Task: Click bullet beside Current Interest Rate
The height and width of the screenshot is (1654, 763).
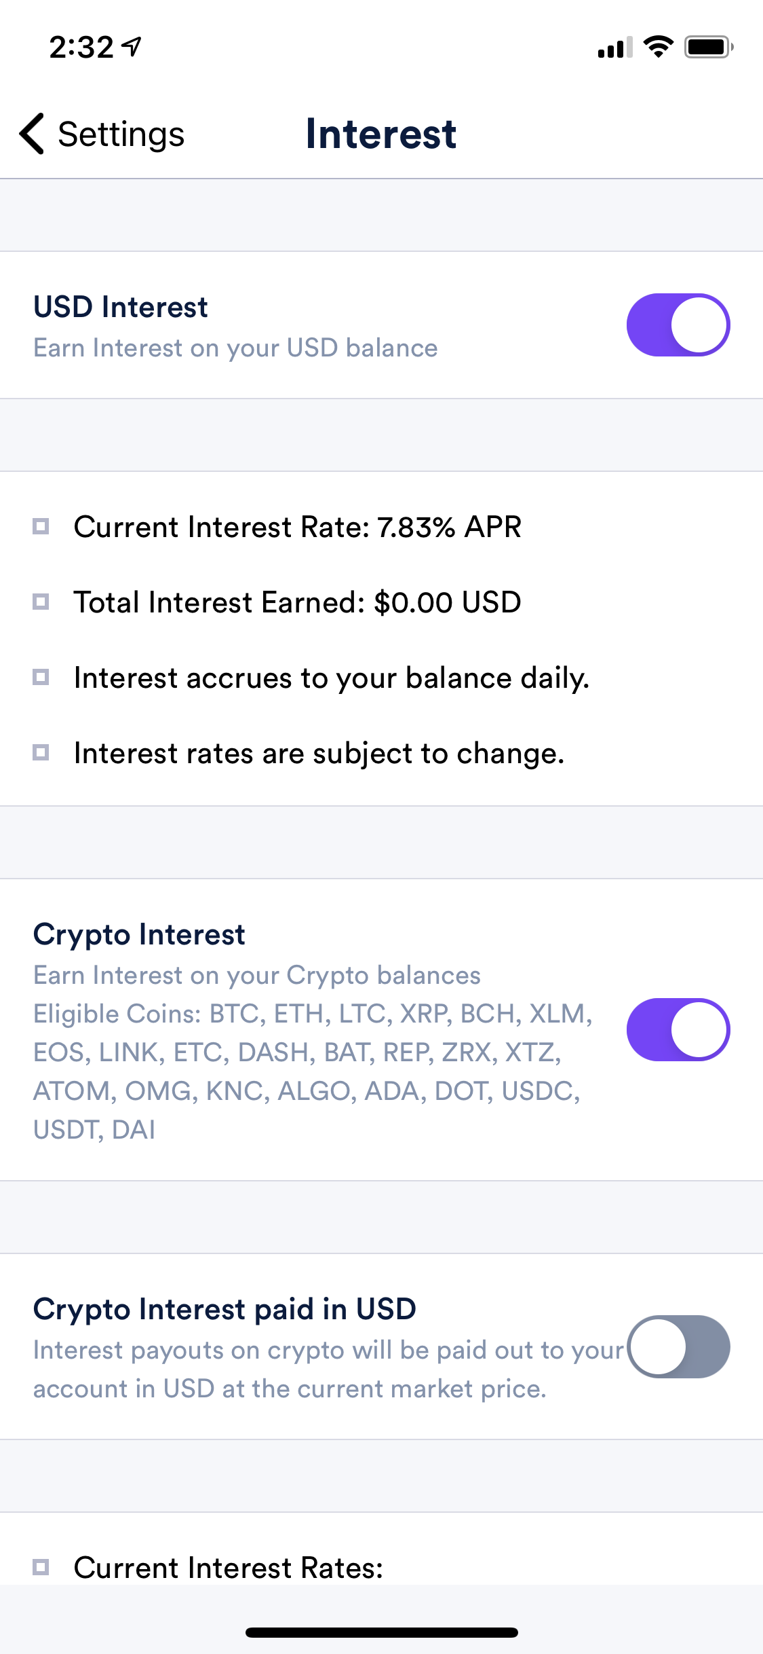Action: (41, 527)
